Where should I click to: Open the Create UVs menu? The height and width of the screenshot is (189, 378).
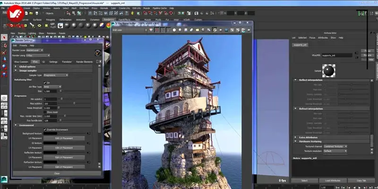[x=124, y=8]
